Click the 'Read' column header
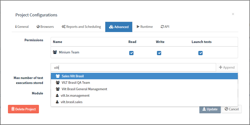The height and width of the screenshot is (125, 250). point(132,42)
